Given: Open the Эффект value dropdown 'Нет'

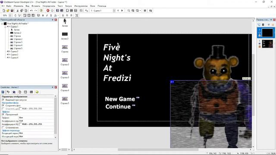Looking at the screenshot, I should [x=36, y=118].
